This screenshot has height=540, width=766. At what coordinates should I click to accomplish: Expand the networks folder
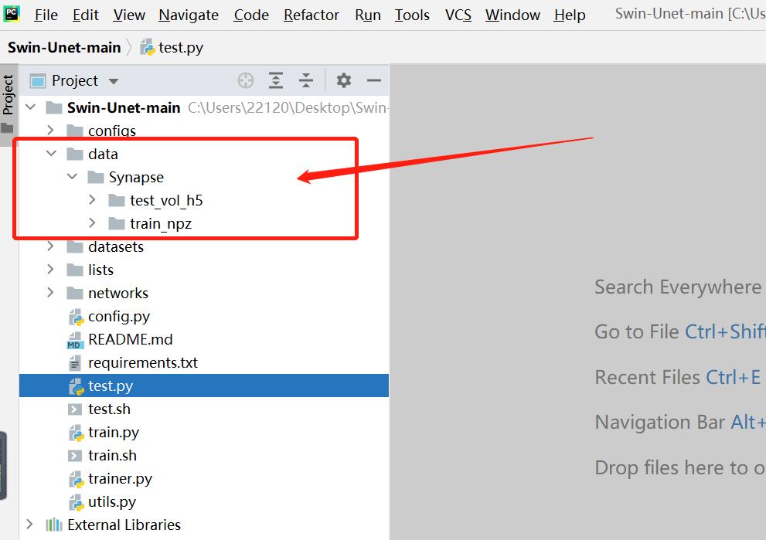click(x=51, y=293)
